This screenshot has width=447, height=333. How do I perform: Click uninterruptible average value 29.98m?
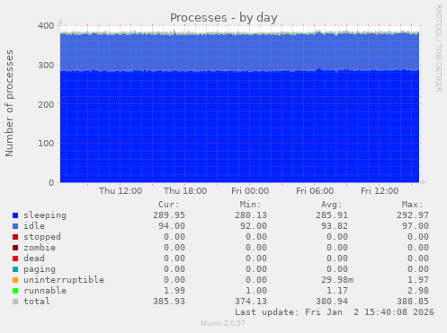[x=337, y=280]
